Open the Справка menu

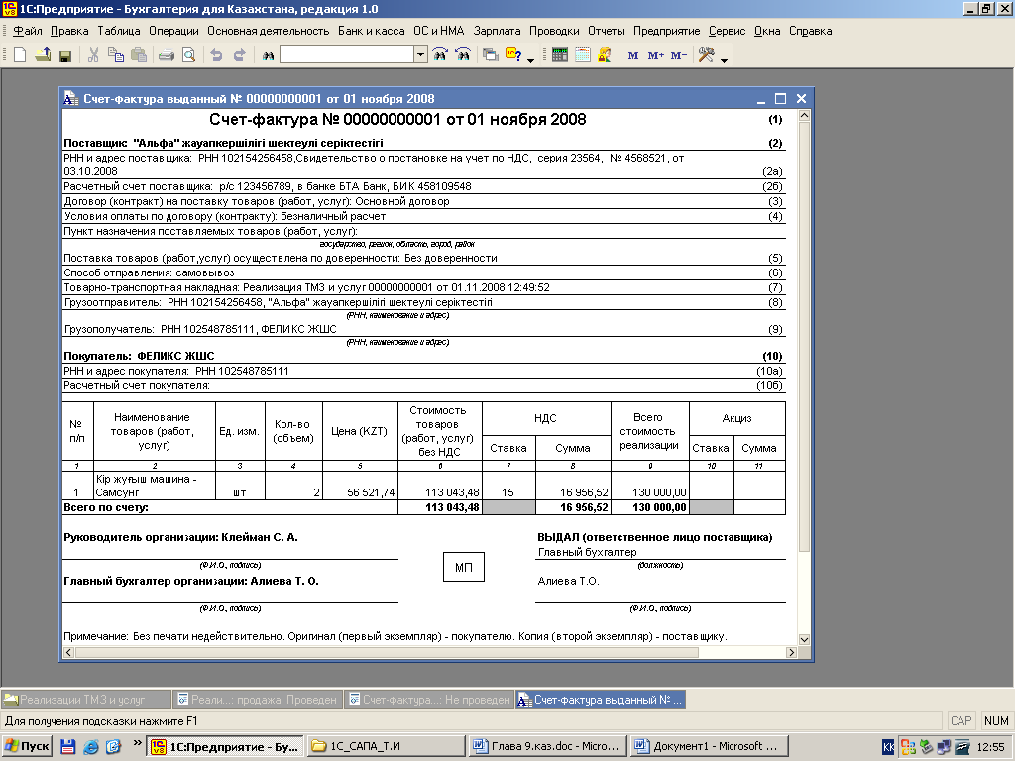[810, 31]
